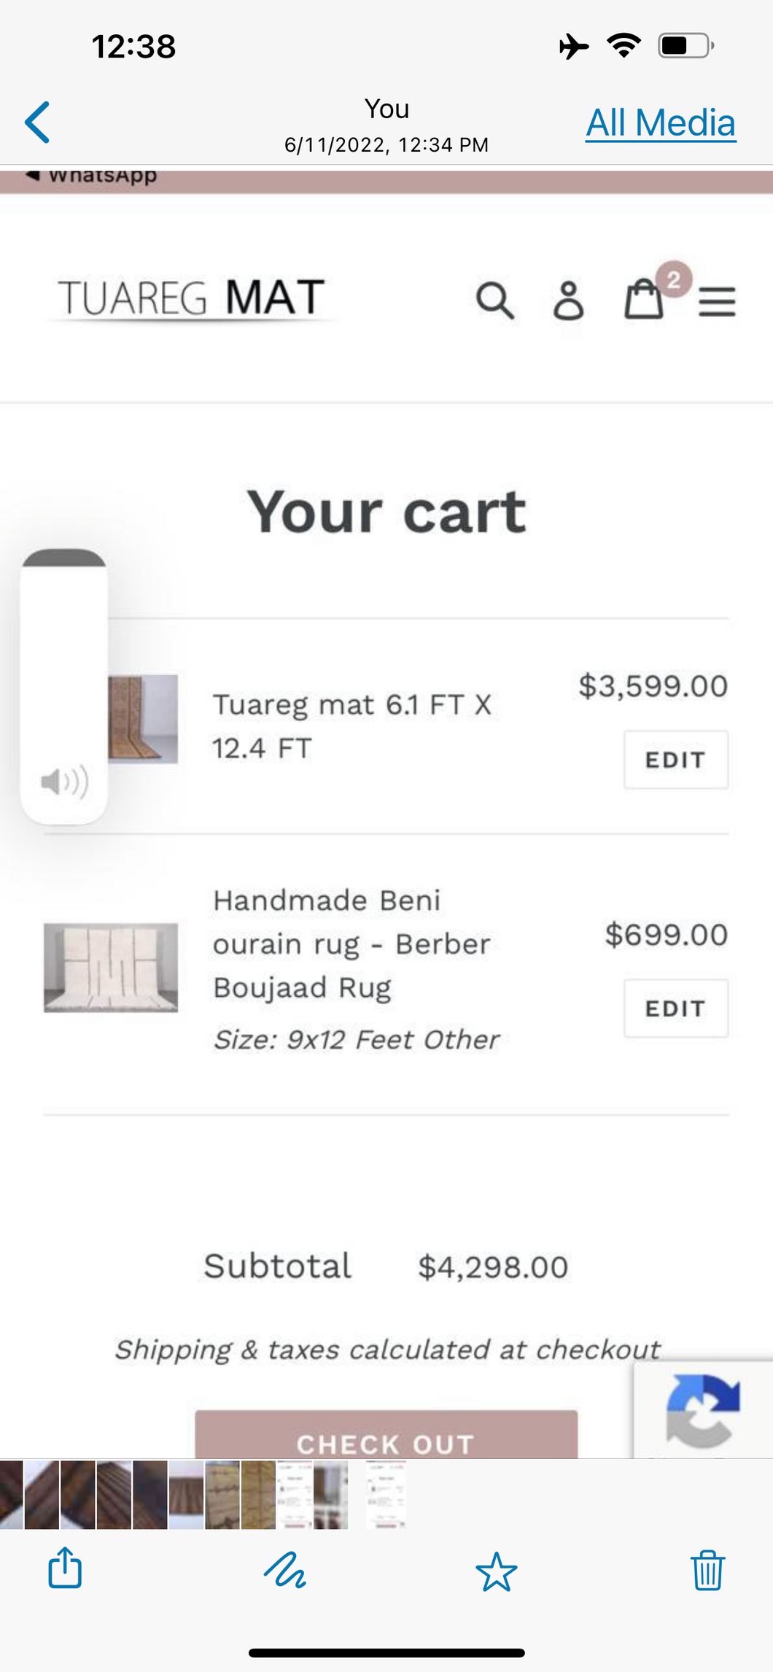Viewport: 773px width, 1672px height.
Task: Star this media as favorite
Action: [x=496, y=1571]
